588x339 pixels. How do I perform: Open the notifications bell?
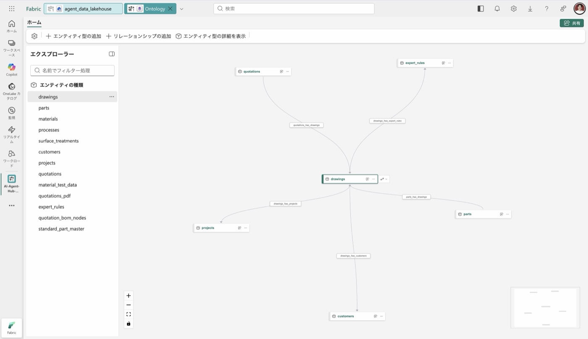click(x=497, y=8)
